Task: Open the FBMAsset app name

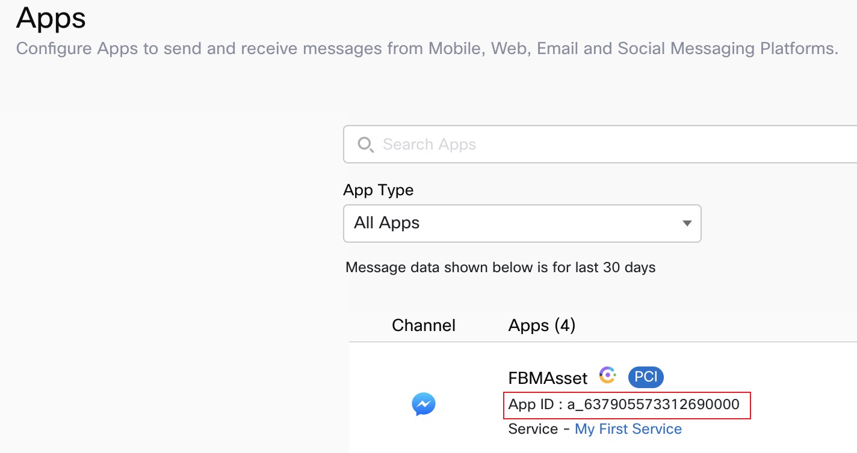Action: pyautogui.click(x=548, y=378)
